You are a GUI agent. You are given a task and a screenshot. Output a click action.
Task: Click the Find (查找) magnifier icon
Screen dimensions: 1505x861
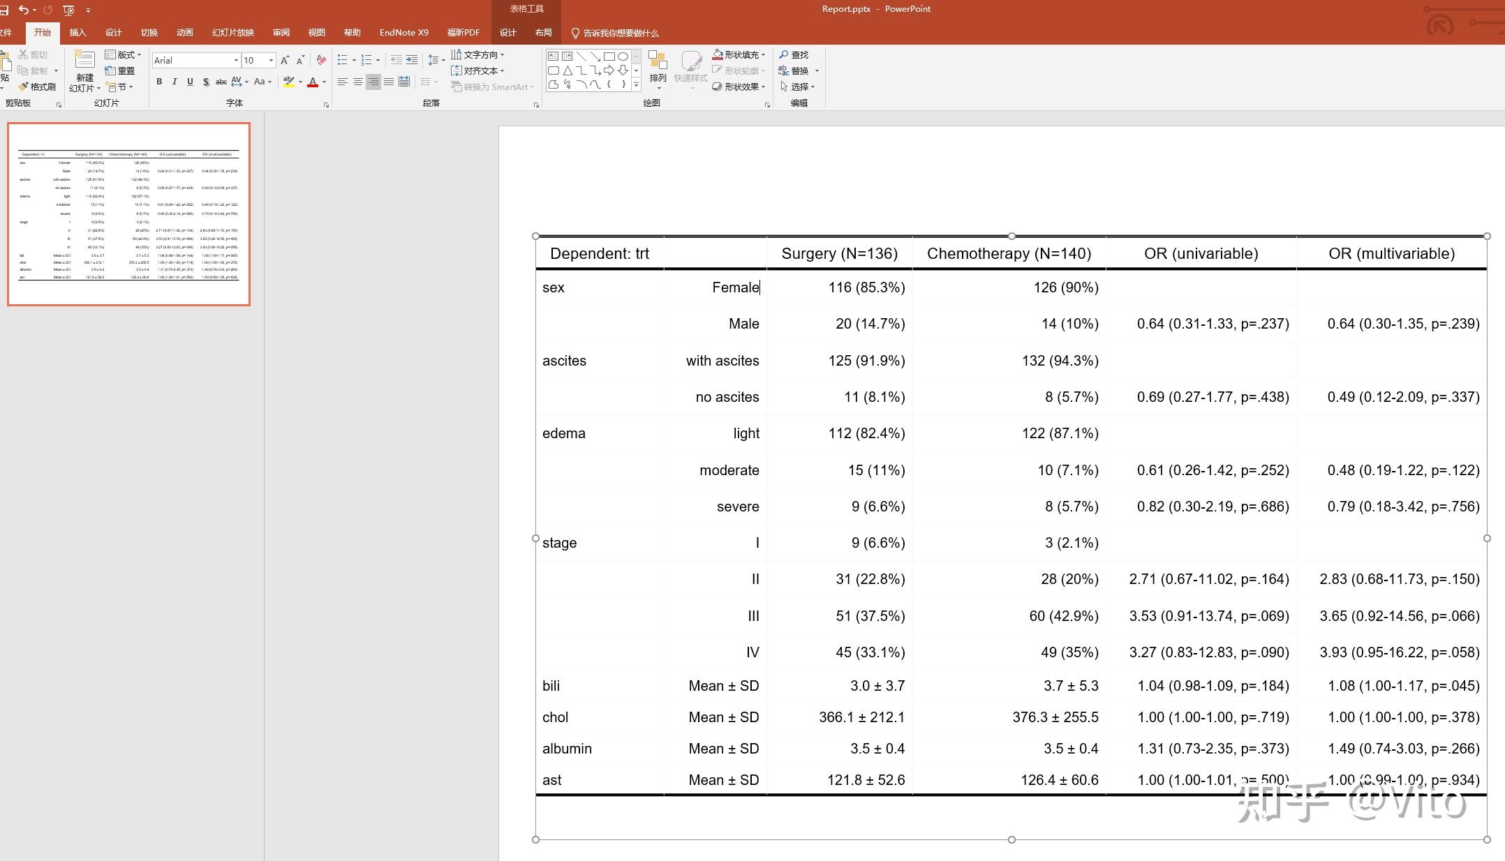(x=784, y=54)
